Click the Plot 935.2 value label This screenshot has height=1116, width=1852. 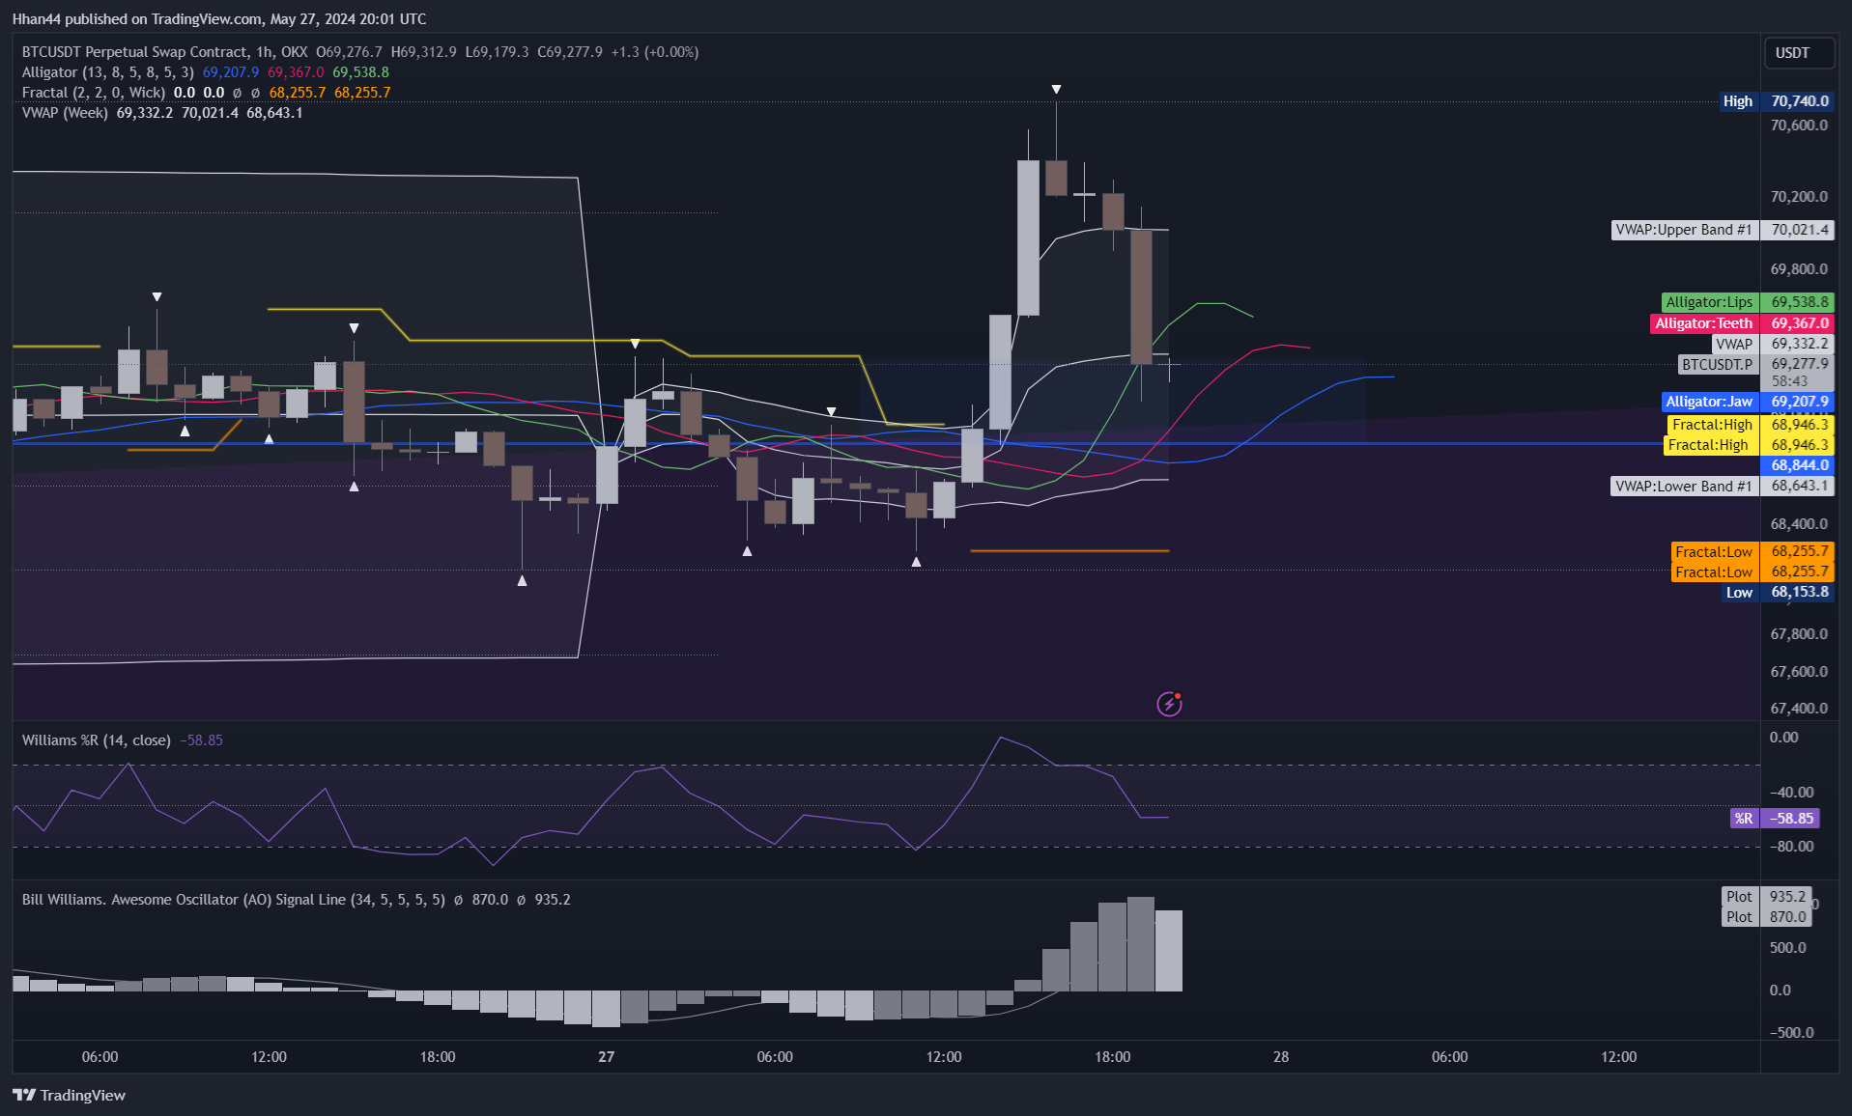1767,897
